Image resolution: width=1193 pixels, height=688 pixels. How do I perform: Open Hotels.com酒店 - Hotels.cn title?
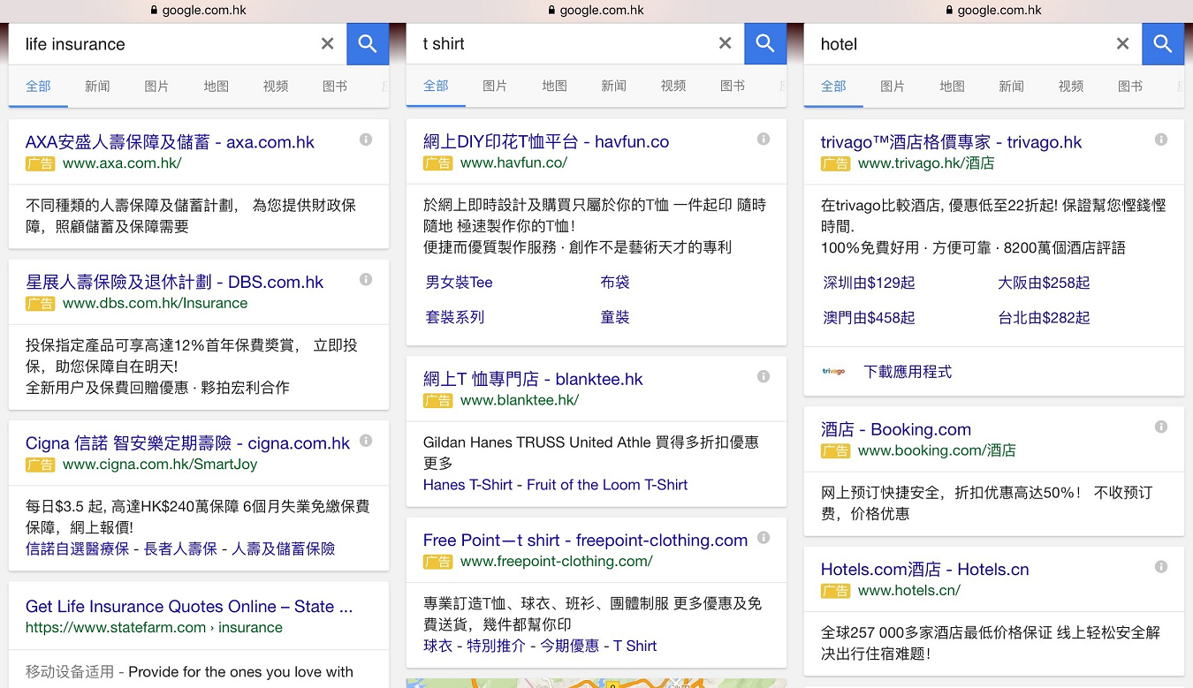coord(924,570)
